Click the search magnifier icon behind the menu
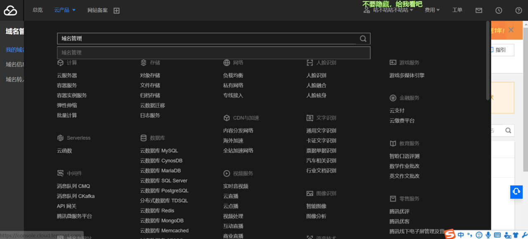Image resolution: width=528 pixels, height=239 pixels. [x=508, y=130]
